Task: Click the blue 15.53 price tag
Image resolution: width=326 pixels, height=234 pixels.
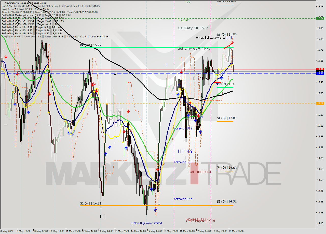Action: point(320,73)
